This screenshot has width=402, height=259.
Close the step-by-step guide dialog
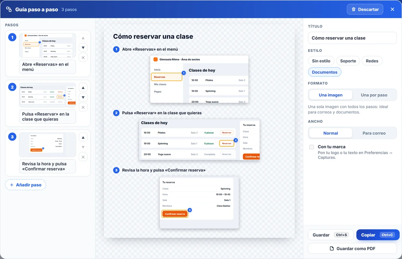393,9
